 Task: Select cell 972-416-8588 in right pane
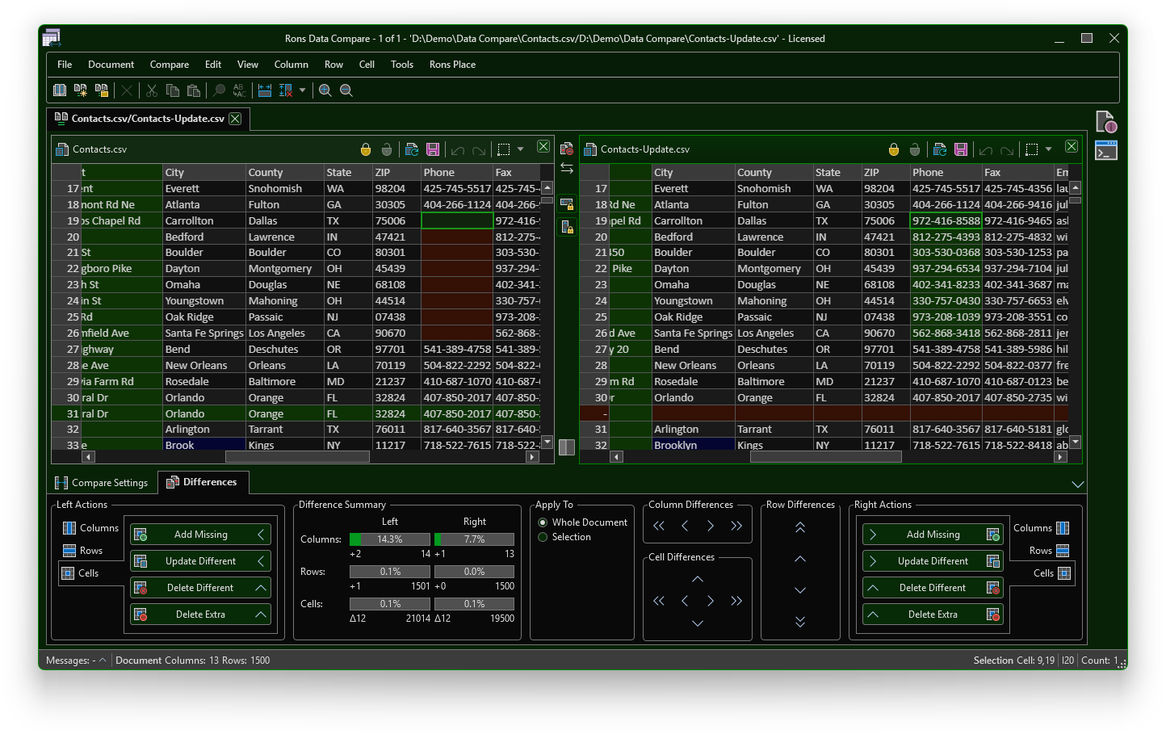tap(946, 220)
